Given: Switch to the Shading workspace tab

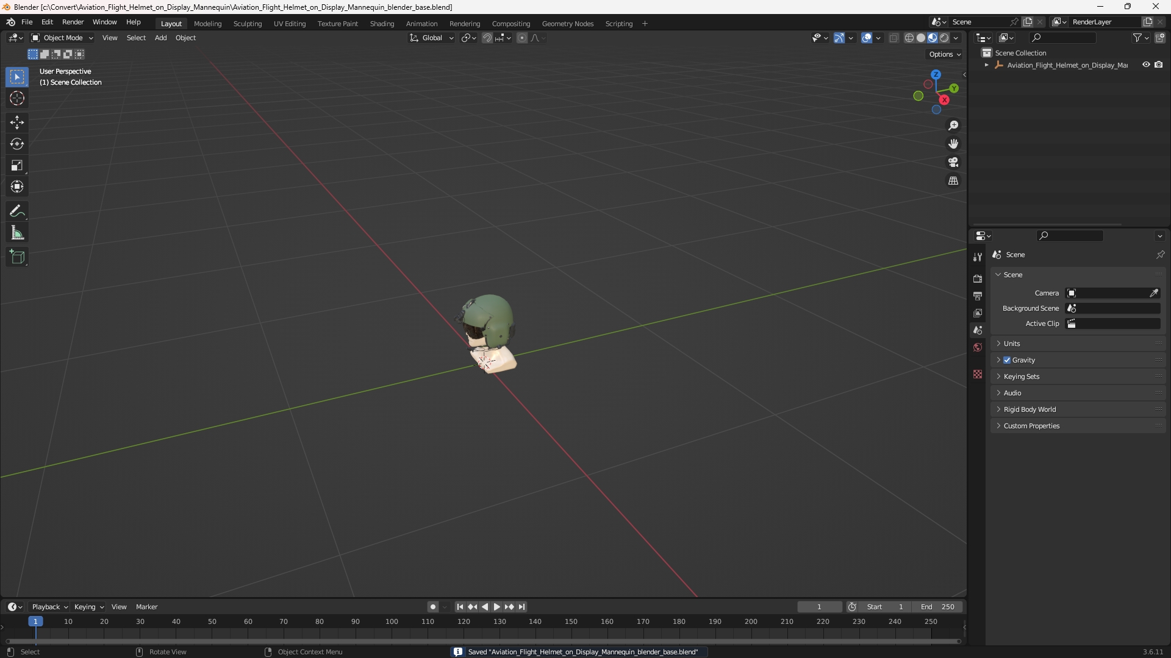Looking at the screenshot, I should coord(382,24).
